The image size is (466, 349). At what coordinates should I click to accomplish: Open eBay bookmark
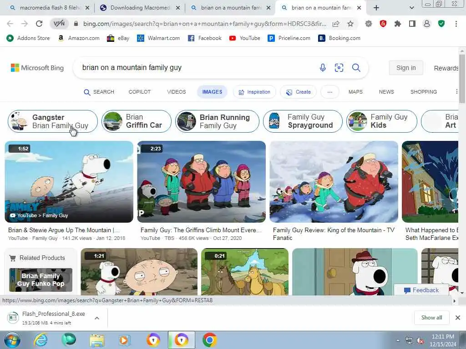[x=118, y=38]
